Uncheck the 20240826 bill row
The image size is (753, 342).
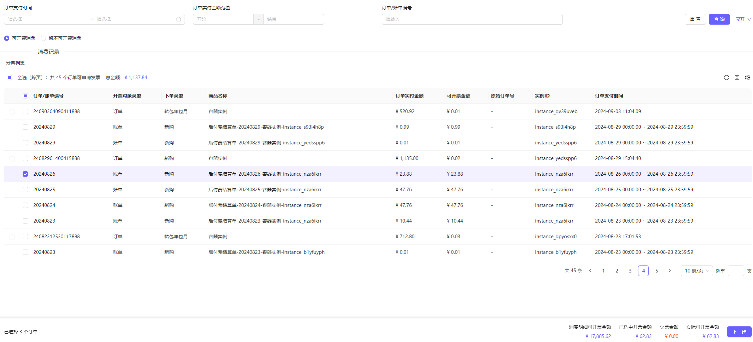click(25, 174)
